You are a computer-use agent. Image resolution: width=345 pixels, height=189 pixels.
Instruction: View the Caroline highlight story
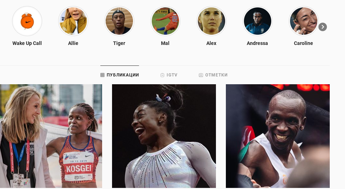point(304,21)
